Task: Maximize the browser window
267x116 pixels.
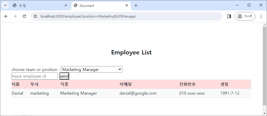Action: click(249, 5)
